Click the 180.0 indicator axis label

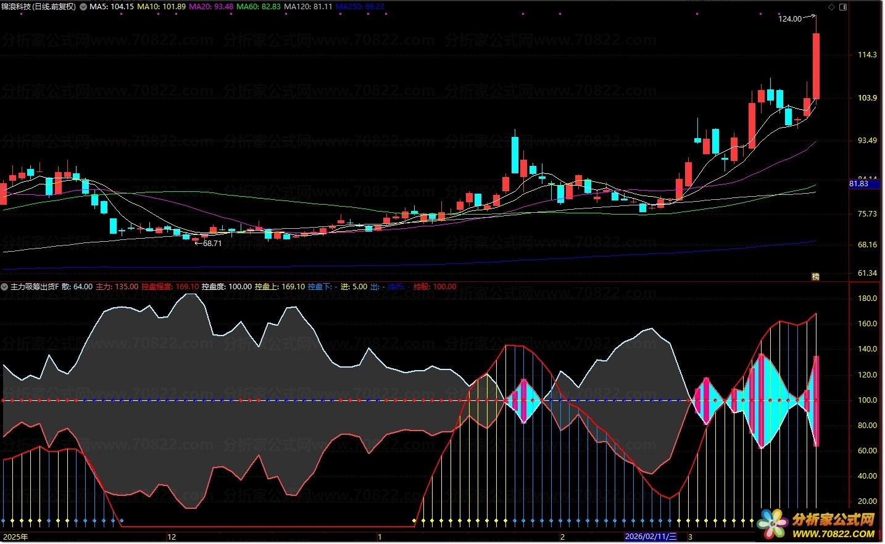(x=867, y=299)
